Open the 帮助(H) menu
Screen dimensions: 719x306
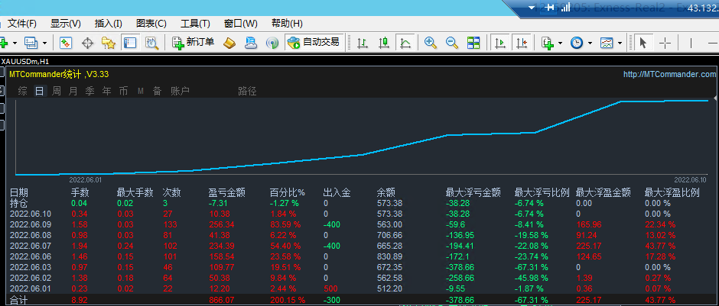(287, 24)
